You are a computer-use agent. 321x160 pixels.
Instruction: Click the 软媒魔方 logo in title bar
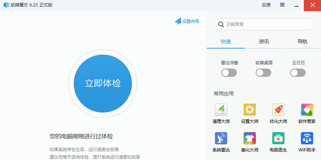[x=6, y=5]
